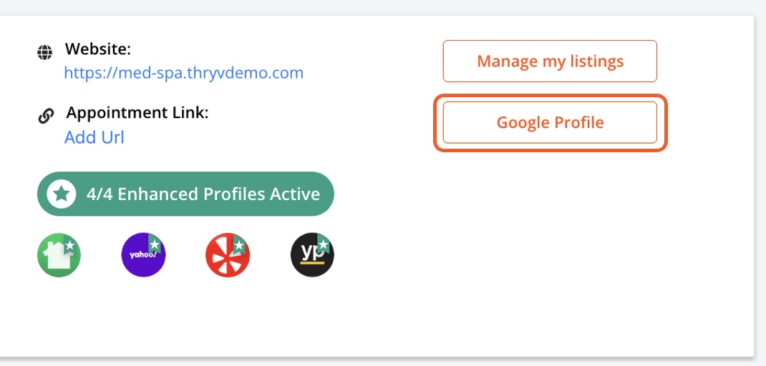Click the star ribbon on the YP icon
Viewport: 766px width, 366px height.
(x=324, y=245)
